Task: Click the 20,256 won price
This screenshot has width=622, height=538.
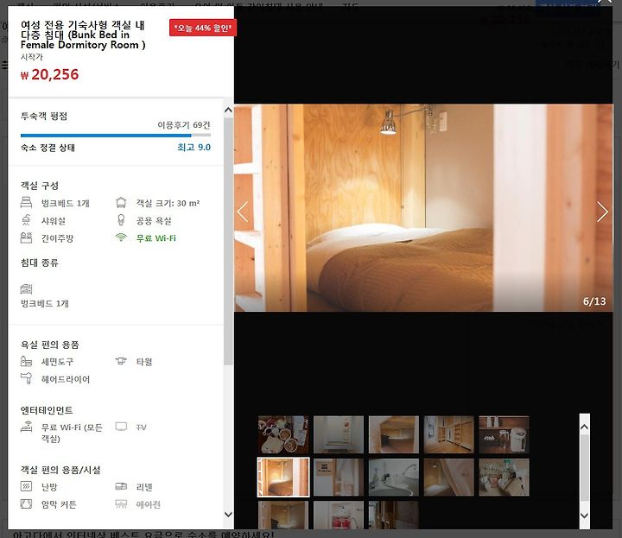Action: click(x=50, y=74)
